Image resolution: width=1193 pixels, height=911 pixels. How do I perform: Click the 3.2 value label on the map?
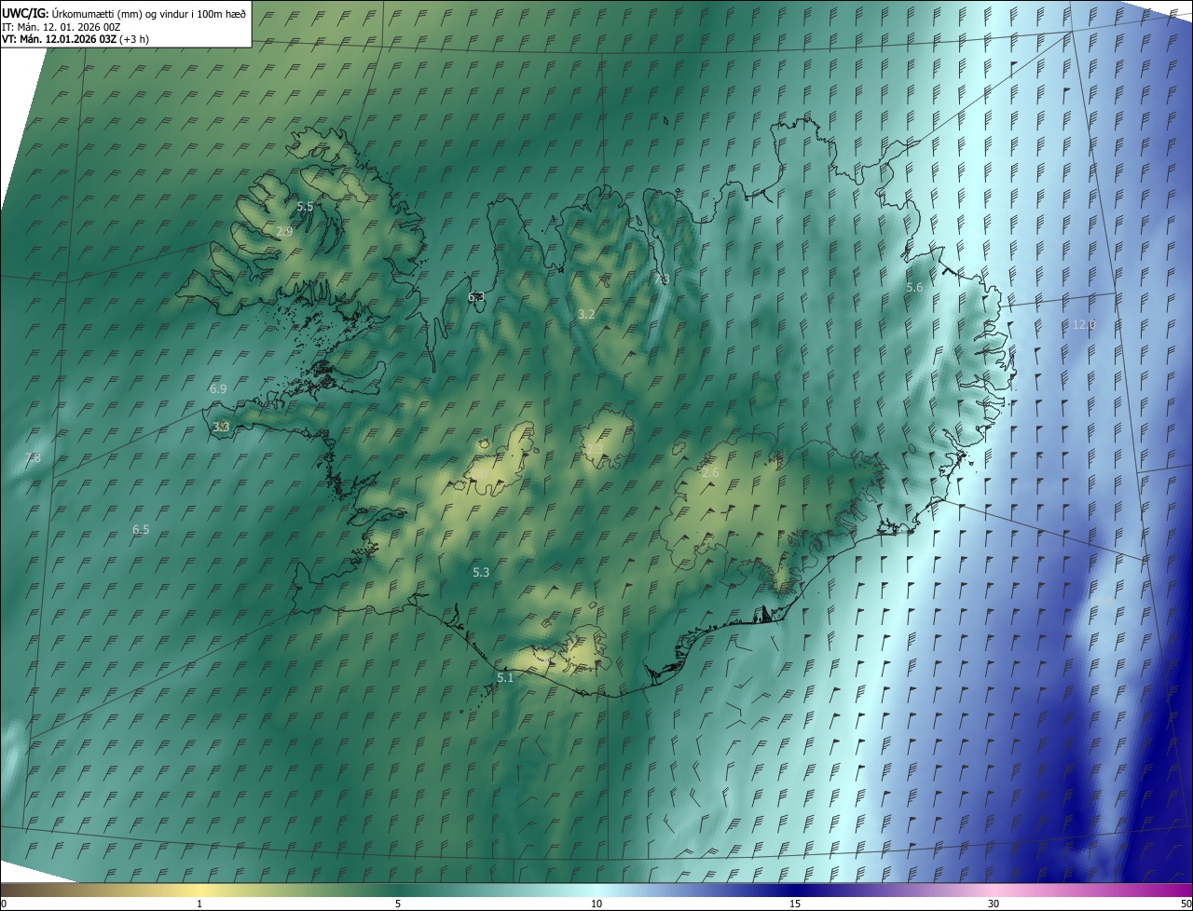click(586, 315)
